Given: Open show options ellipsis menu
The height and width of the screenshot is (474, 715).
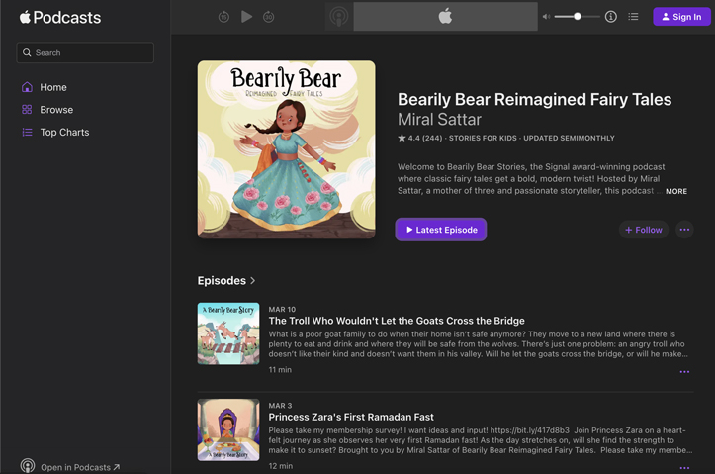Looking at the screenshot, I should pyautogui.click(x=684, y=230).
